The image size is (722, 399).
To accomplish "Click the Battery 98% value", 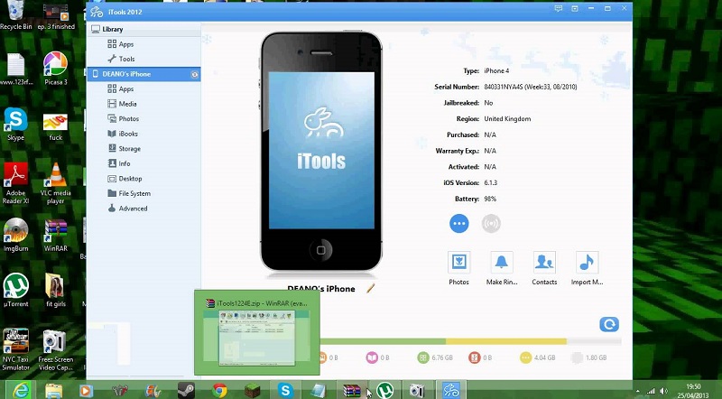I will point(490,199).
